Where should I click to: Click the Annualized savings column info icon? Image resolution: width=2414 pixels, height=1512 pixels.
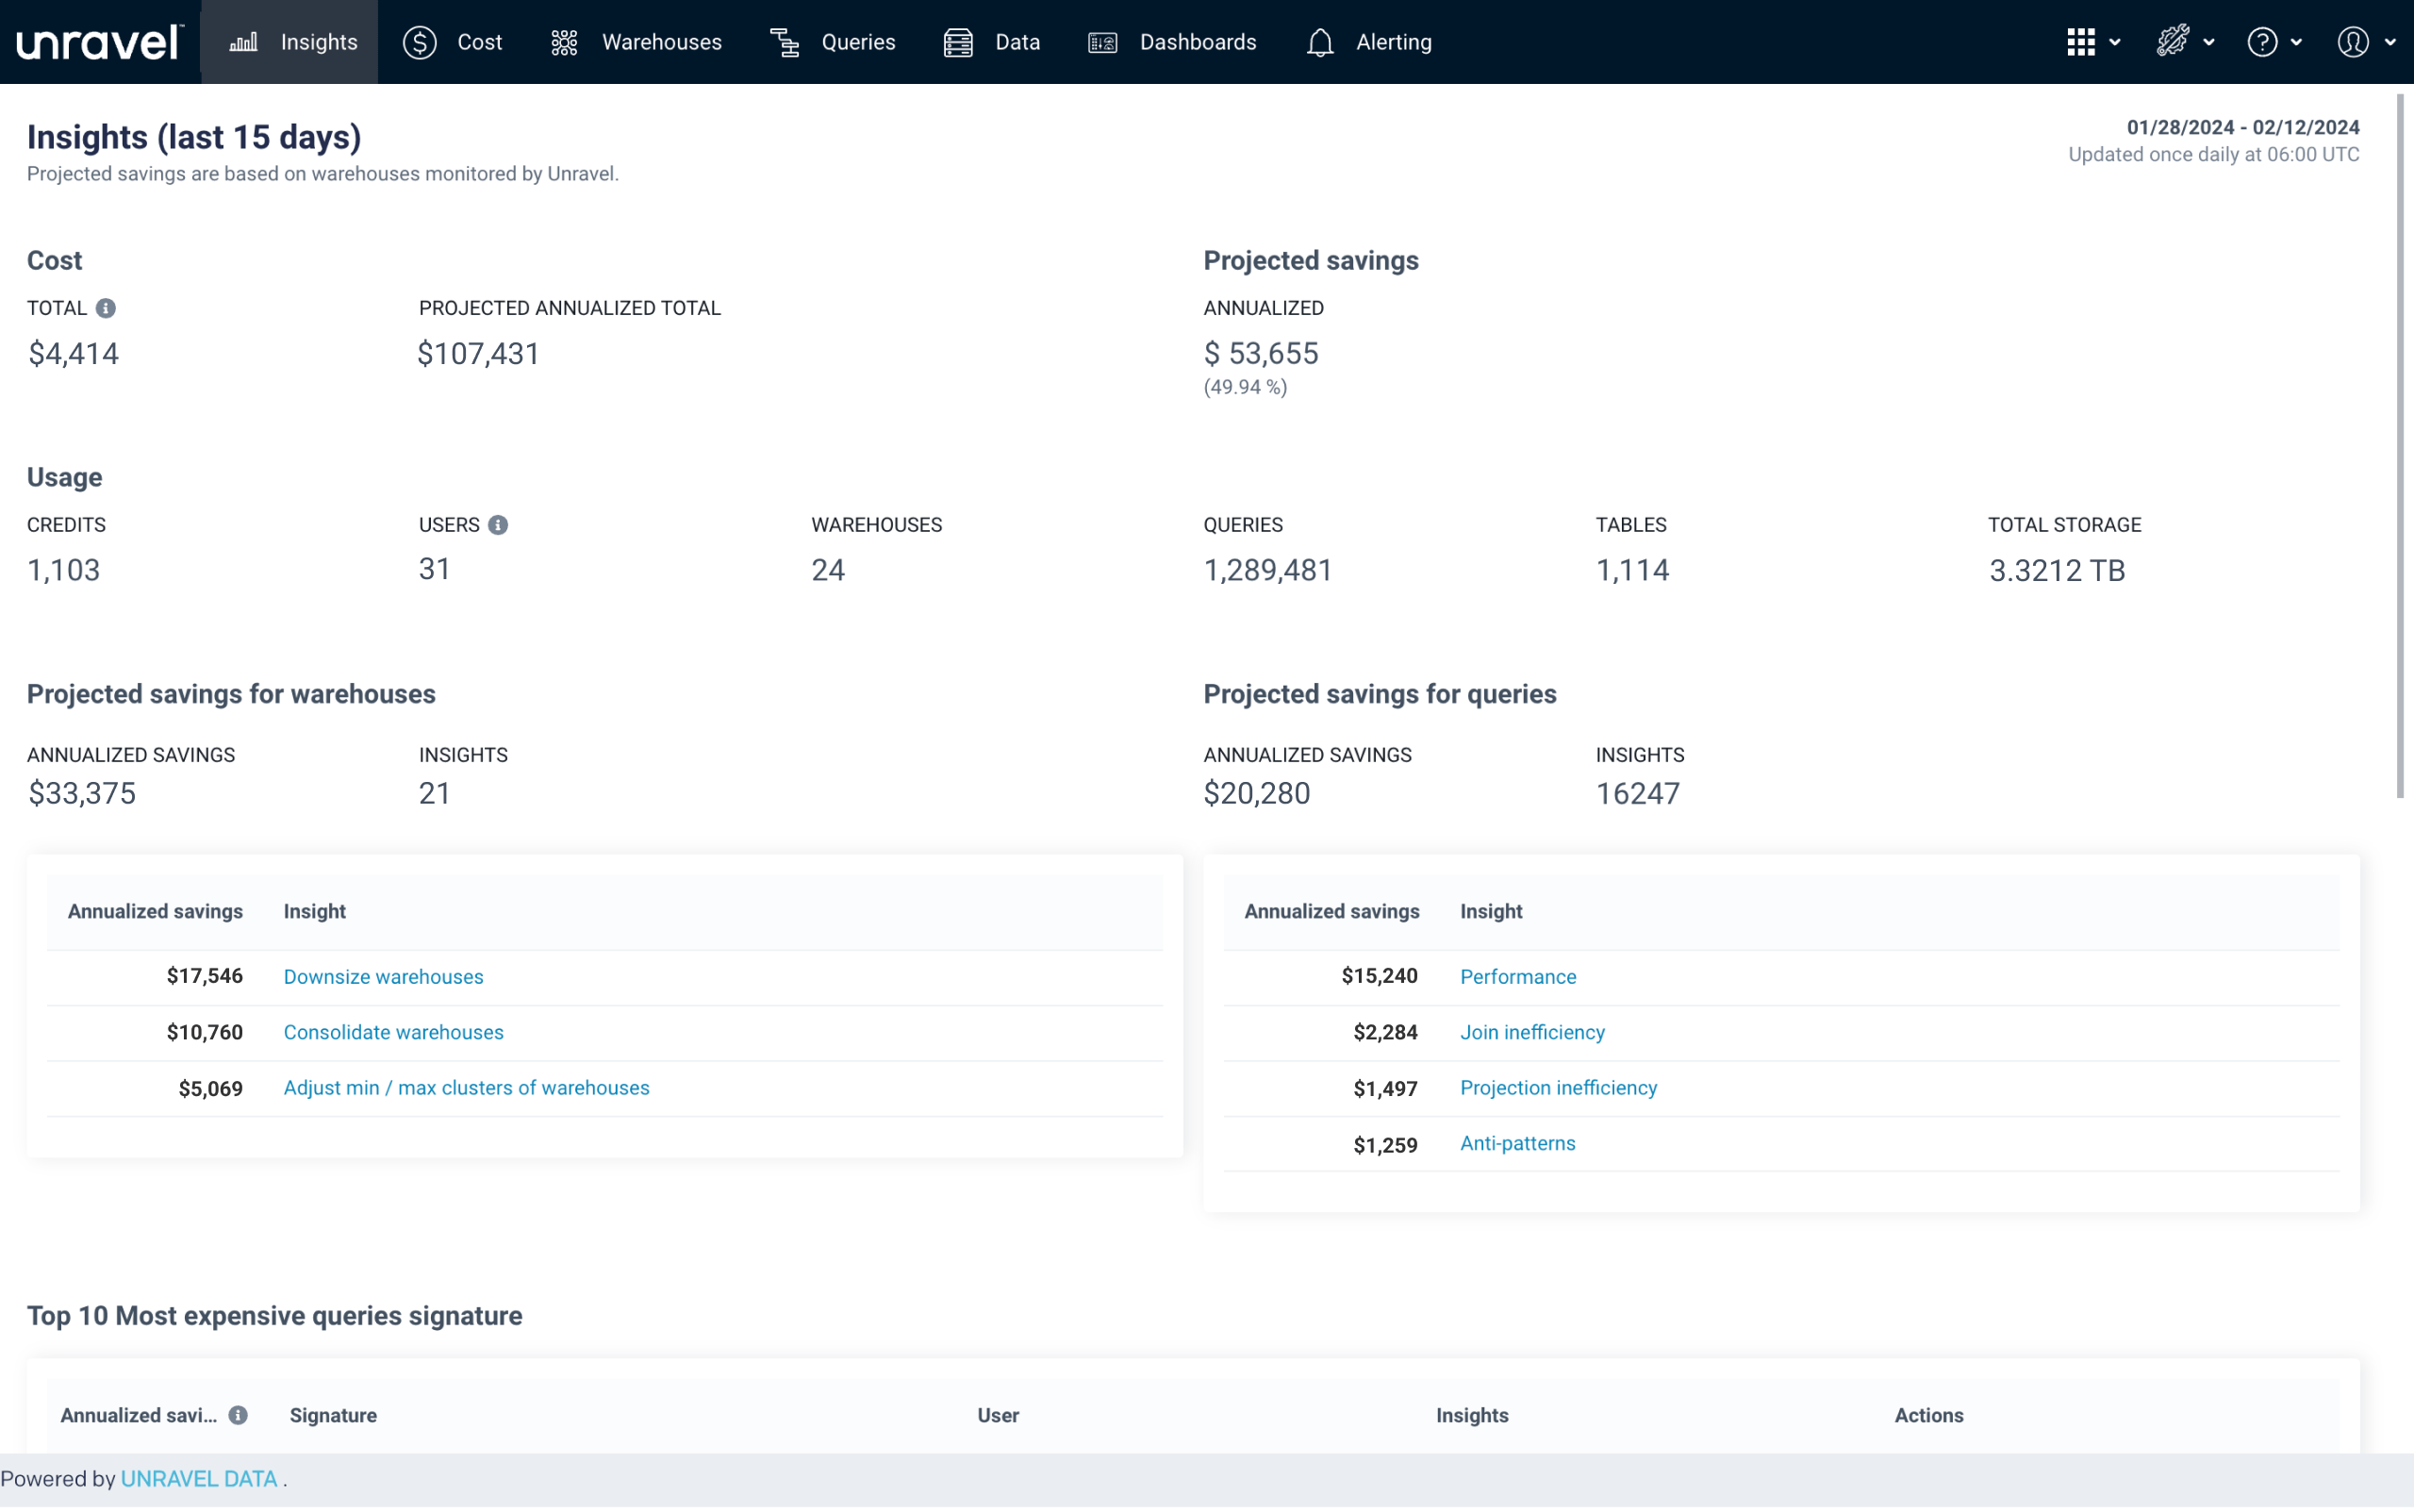coord(238,1415)
